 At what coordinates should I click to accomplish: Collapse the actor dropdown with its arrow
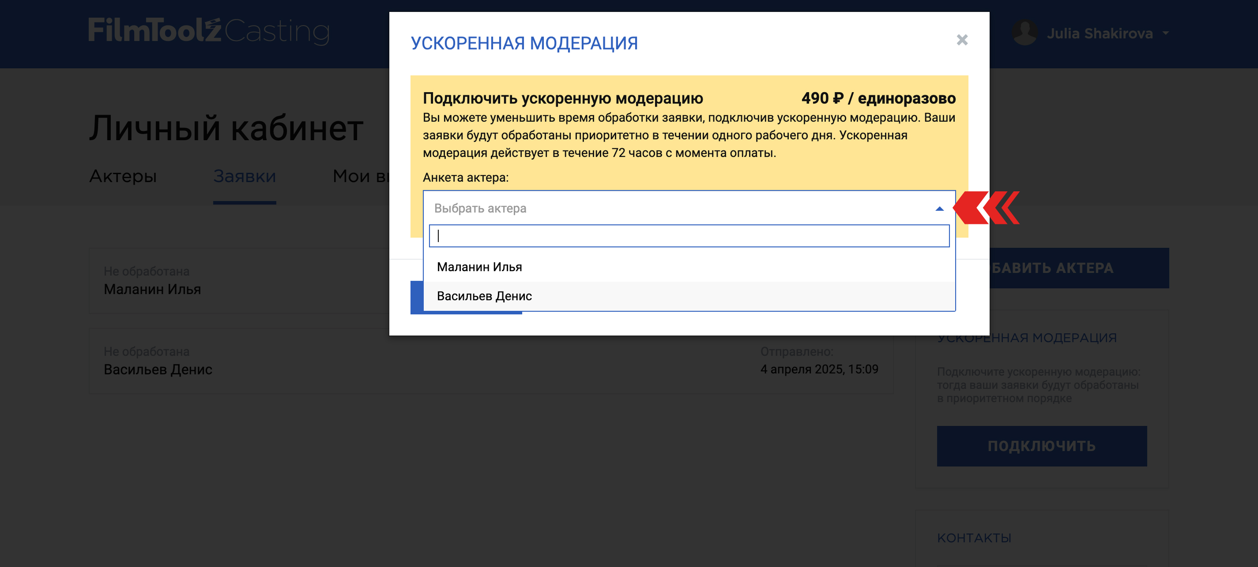click(939, 209)
